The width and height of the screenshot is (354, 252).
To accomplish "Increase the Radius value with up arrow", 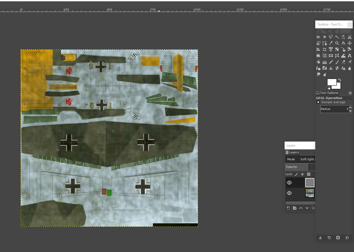I will (350, 107).
